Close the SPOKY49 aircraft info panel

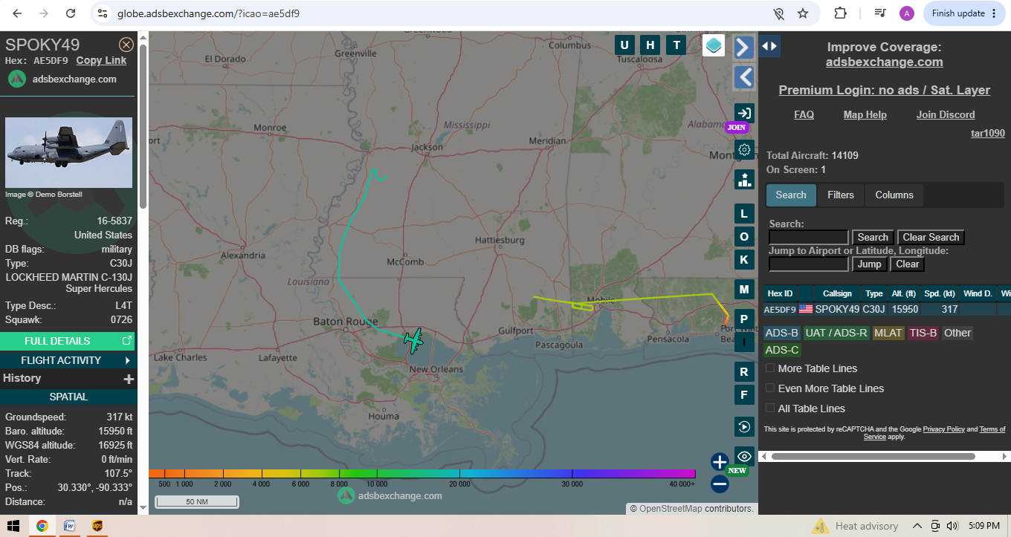(126, 45)
